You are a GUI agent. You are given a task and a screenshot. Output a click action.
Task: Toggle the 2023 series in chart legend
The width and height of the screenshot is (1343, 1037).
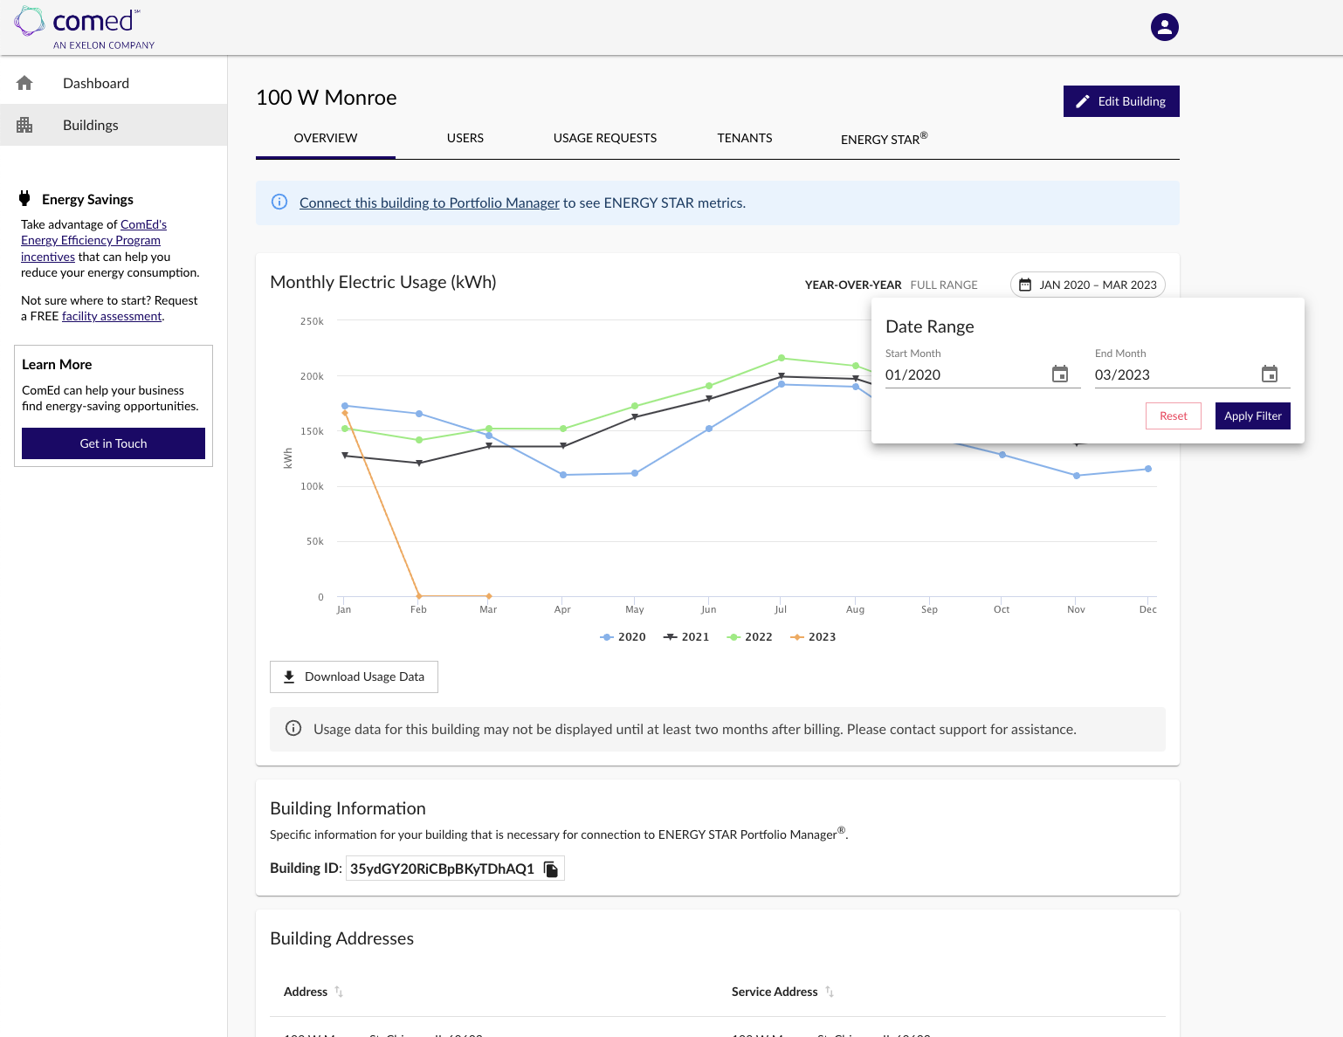click(x=813, y=637)
